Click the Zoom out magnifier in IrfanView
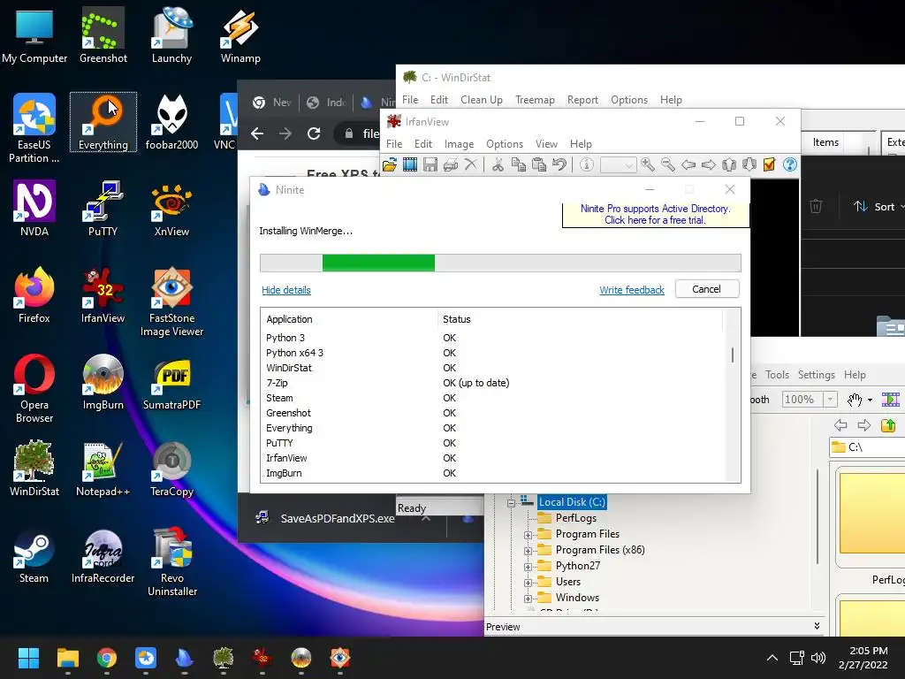 (668, 165)
